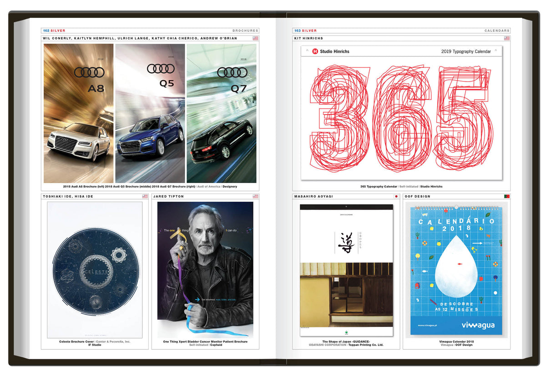The image size is (546, 378).
Task: Click the Japan flag beside Masahiro Aoyagi
Action: point(396,196)
